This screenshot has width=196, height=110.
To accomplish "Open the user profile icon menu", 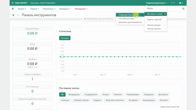I will pos(181,3).
